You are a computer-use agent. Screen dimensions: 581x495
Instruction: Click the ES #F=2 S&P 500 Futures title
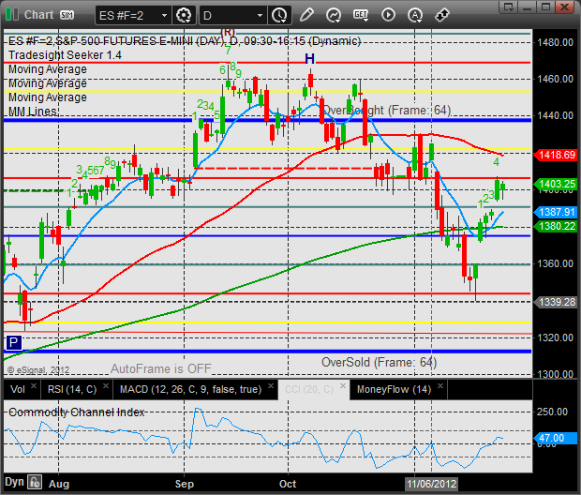185,41
